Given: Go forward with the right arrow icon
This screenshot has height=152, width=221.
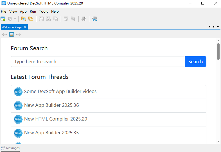Looking at the screenshot, I should click(19, 35).
